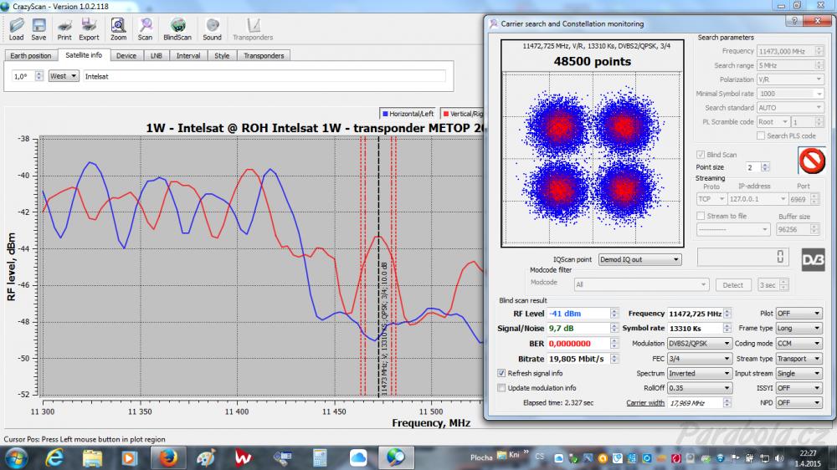Viewport: 837px width, 470px height.
Task: Open the Transponders tab
Action: [264, 55]
